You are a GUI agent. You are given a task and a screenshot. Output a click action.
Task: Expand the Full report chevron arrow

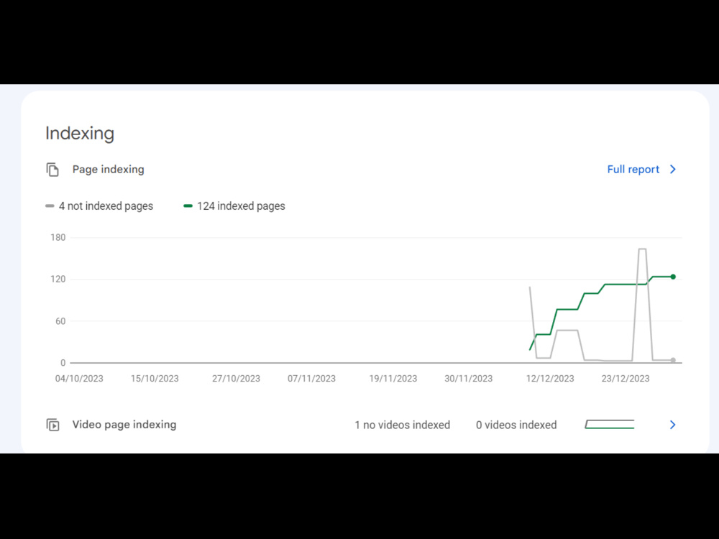(673, 170)
